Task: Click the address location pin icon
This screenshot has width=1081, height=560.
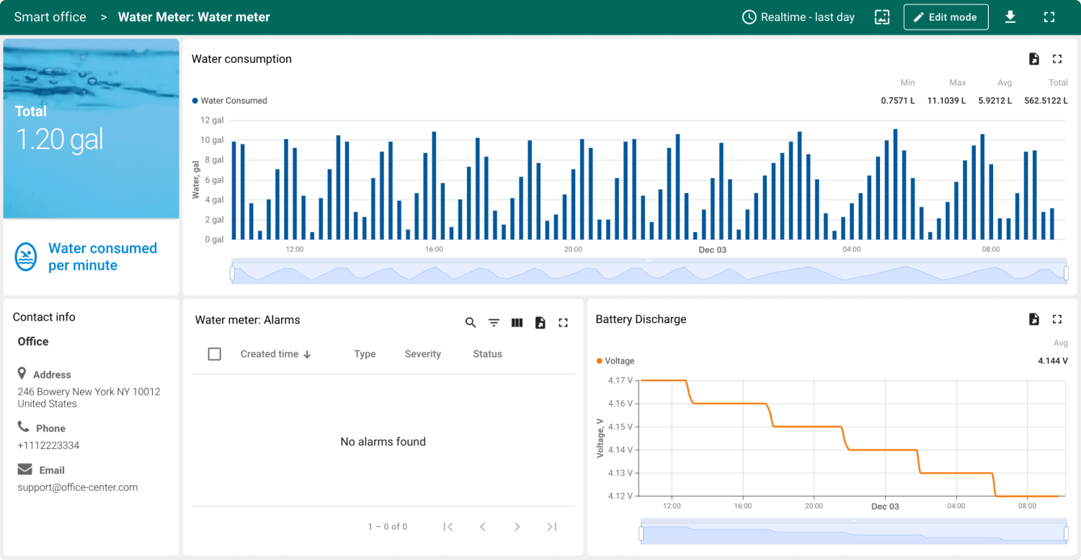Action: 22,373
